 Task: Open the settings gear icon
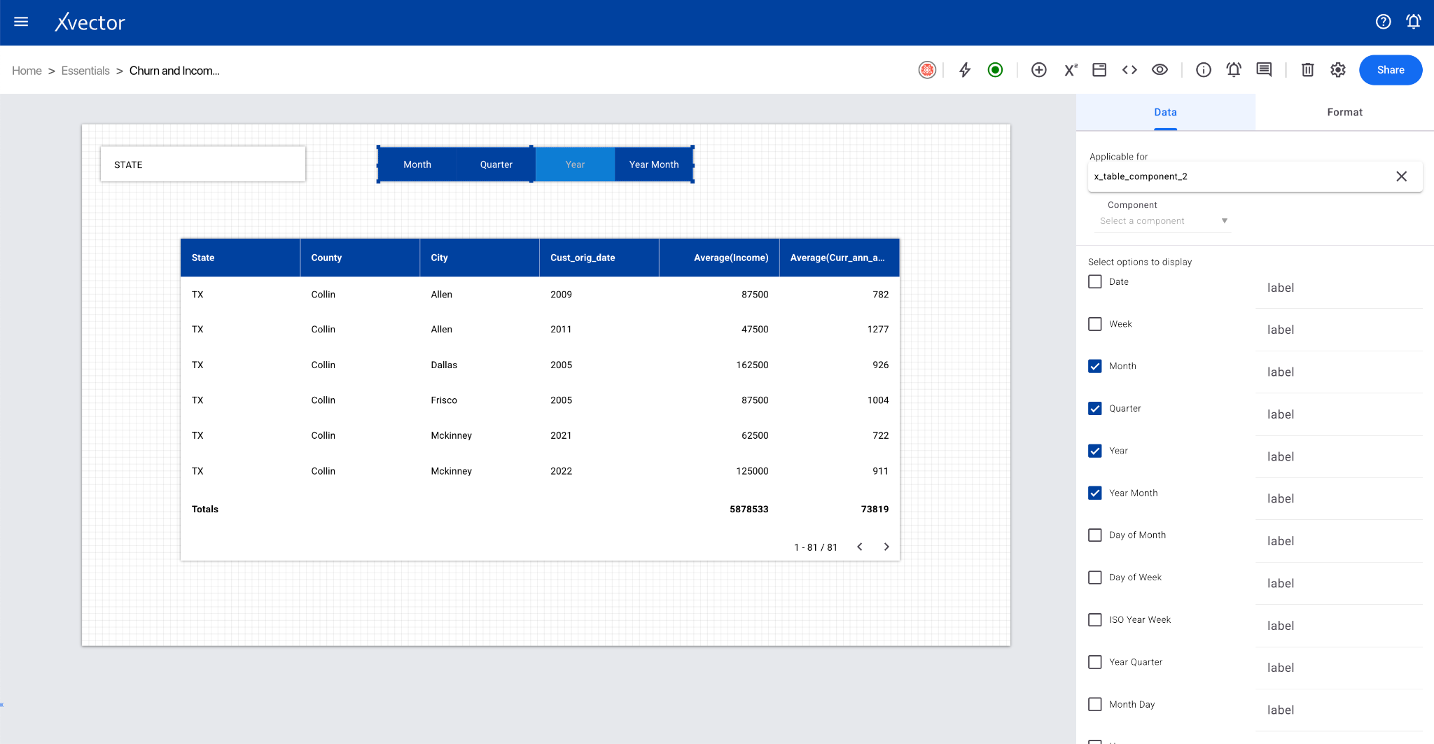pyautogui.click(x=1338, y=70)
